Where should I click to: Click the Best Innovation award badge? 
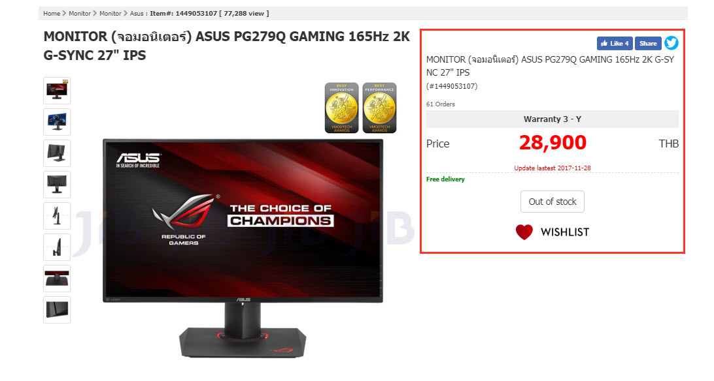(341, 108)
